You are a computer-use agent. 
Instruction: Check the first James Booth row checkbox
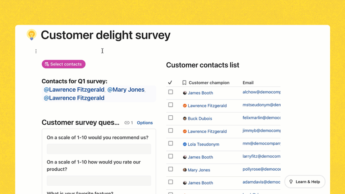coord(171,92)
